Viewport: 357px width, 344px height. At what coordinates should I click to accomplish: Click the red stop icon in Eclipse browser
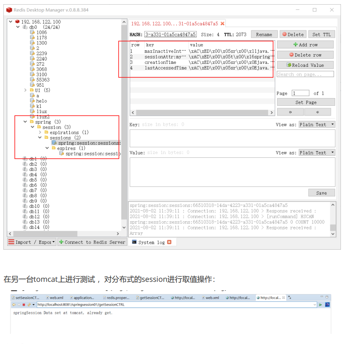point(24,305)
